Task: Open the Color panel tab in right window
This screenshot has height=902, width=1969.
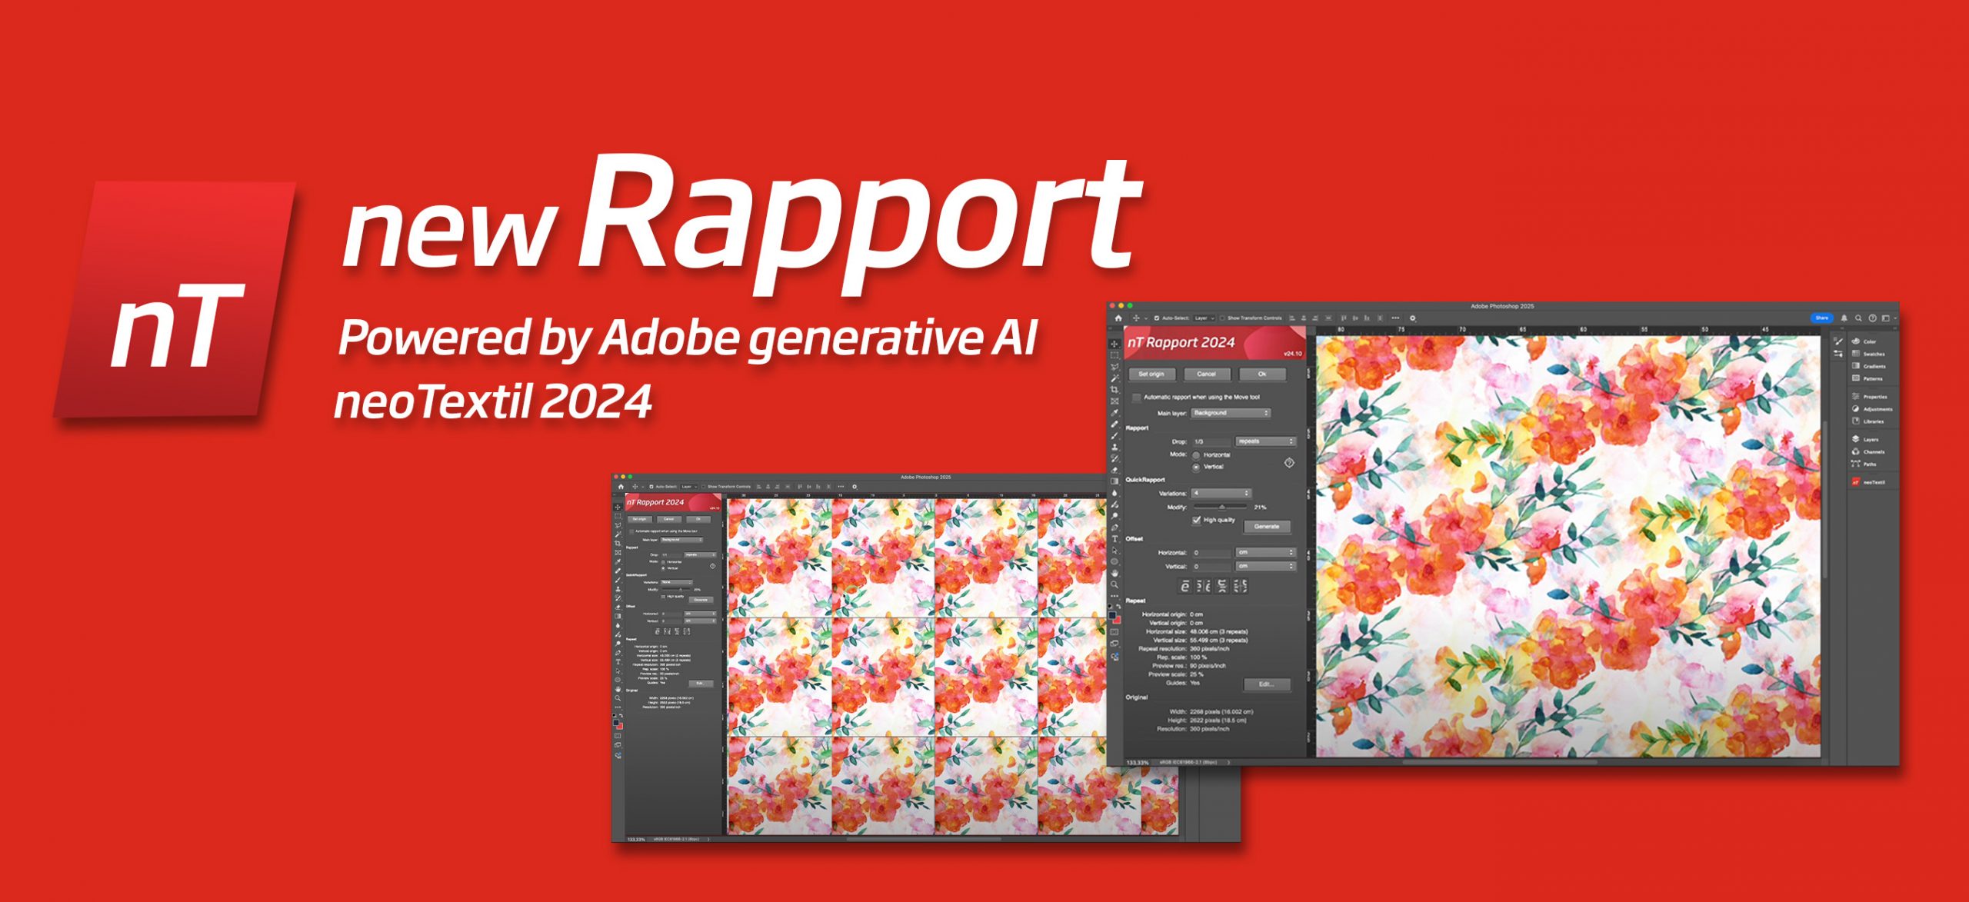Action: pos(1864,341)
